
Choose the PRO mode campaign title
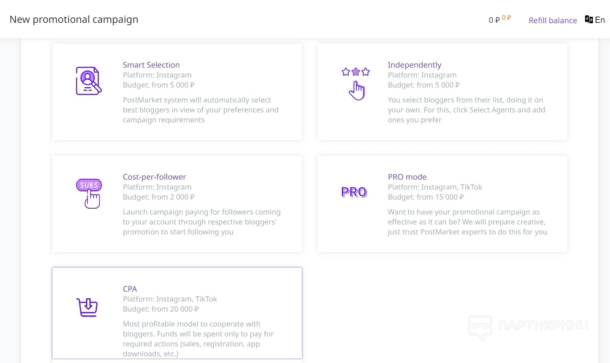click(407, 177)
